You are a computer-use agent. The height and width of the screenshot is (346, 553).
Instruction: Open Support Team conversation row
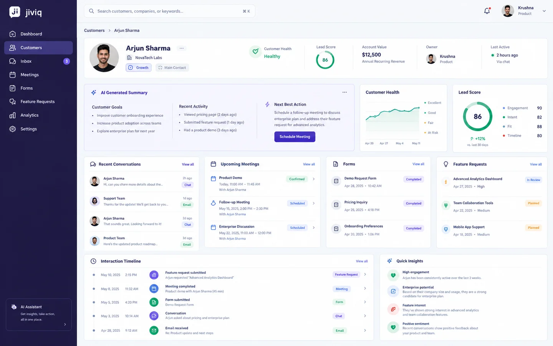click(x=141, y=201)
